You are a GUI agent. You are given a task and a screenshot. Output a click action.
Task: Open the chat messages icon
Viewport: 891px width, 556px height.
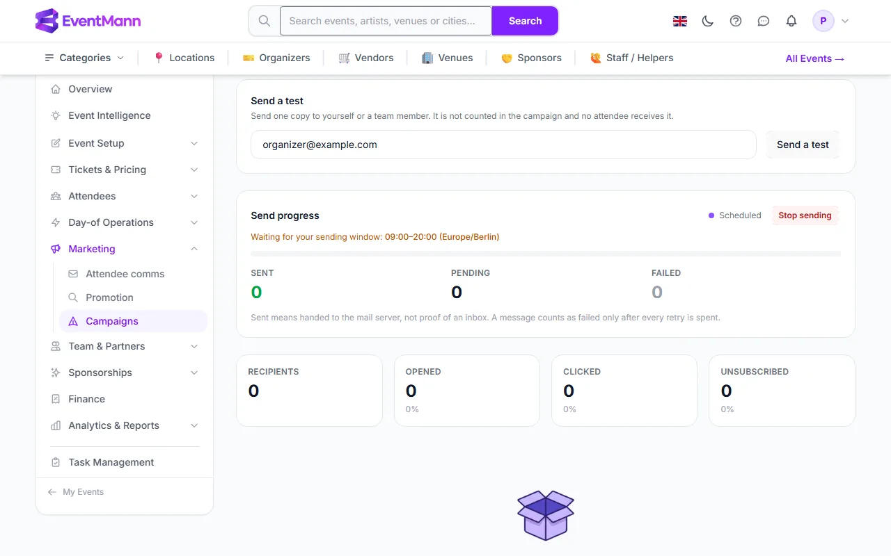coord(764,21)
